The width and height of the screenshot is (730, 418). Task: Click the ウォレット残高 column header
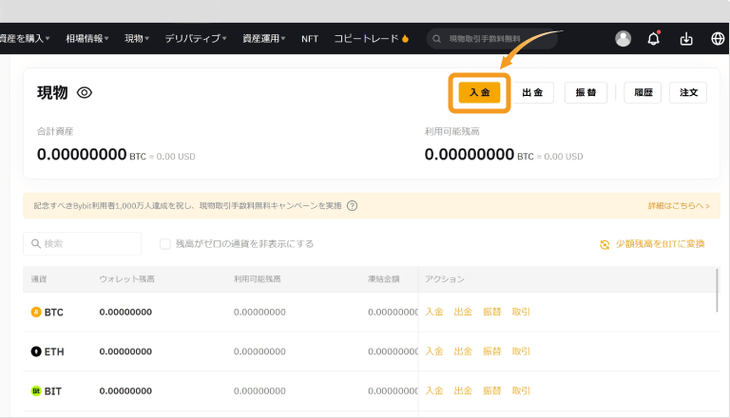click(x=126, y=279)
